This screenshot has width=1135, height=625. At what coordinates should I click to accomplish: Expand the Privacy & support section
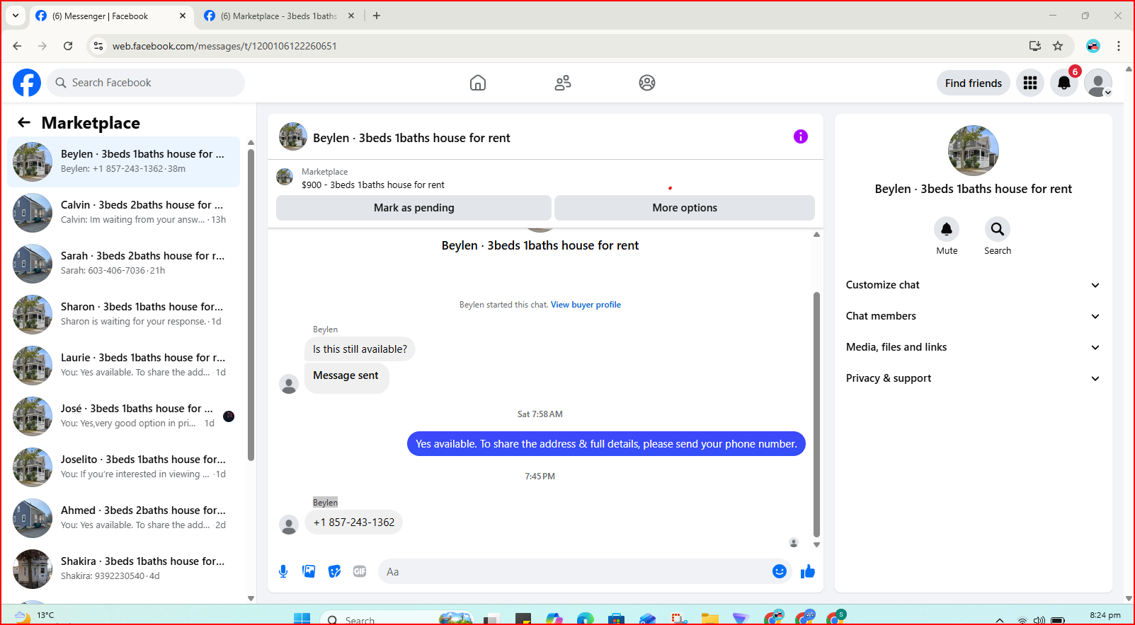tap(973, 378)
